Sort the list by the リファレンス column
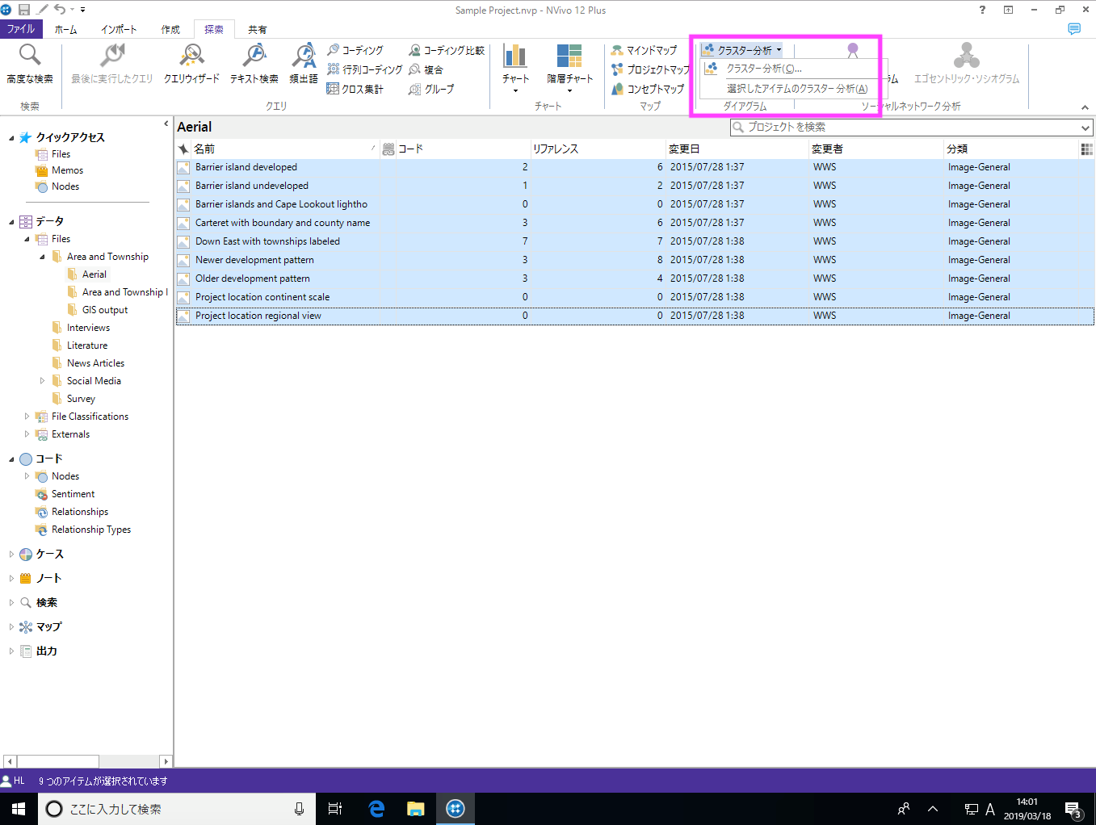This screenshot has height=825, width=1096. pyautogui.click(x=556, y=149)
